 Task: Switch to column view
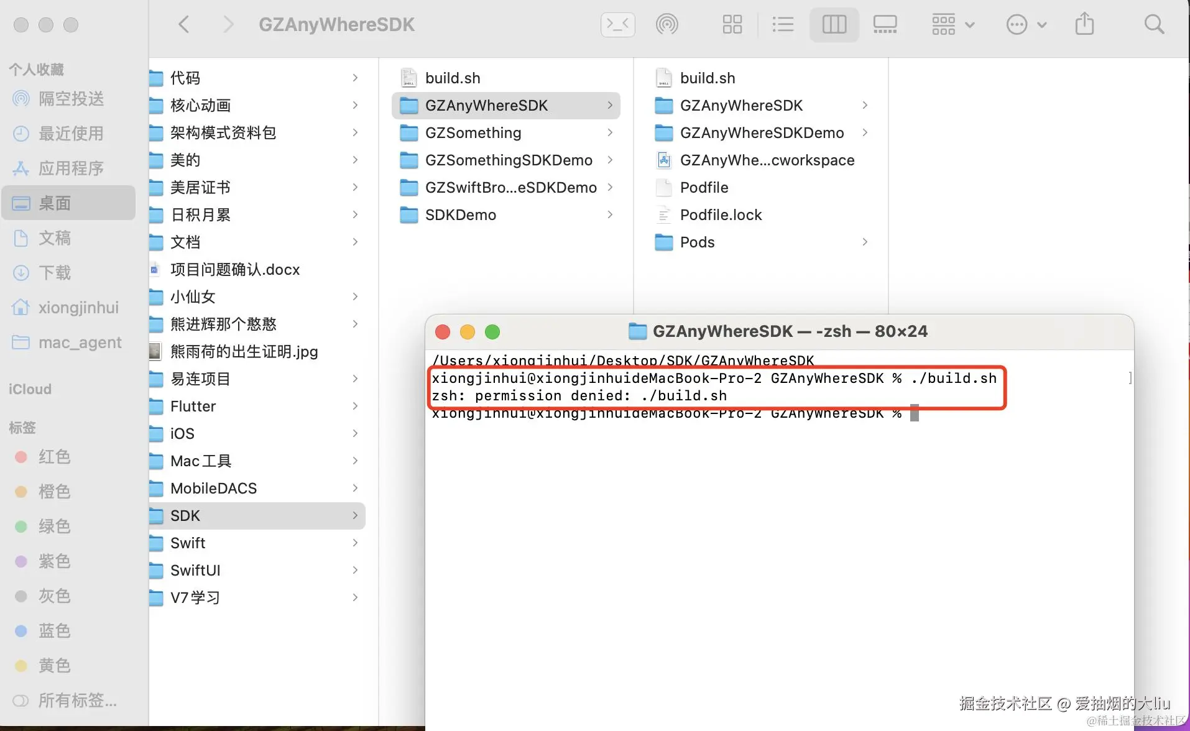tap(834, 25)
